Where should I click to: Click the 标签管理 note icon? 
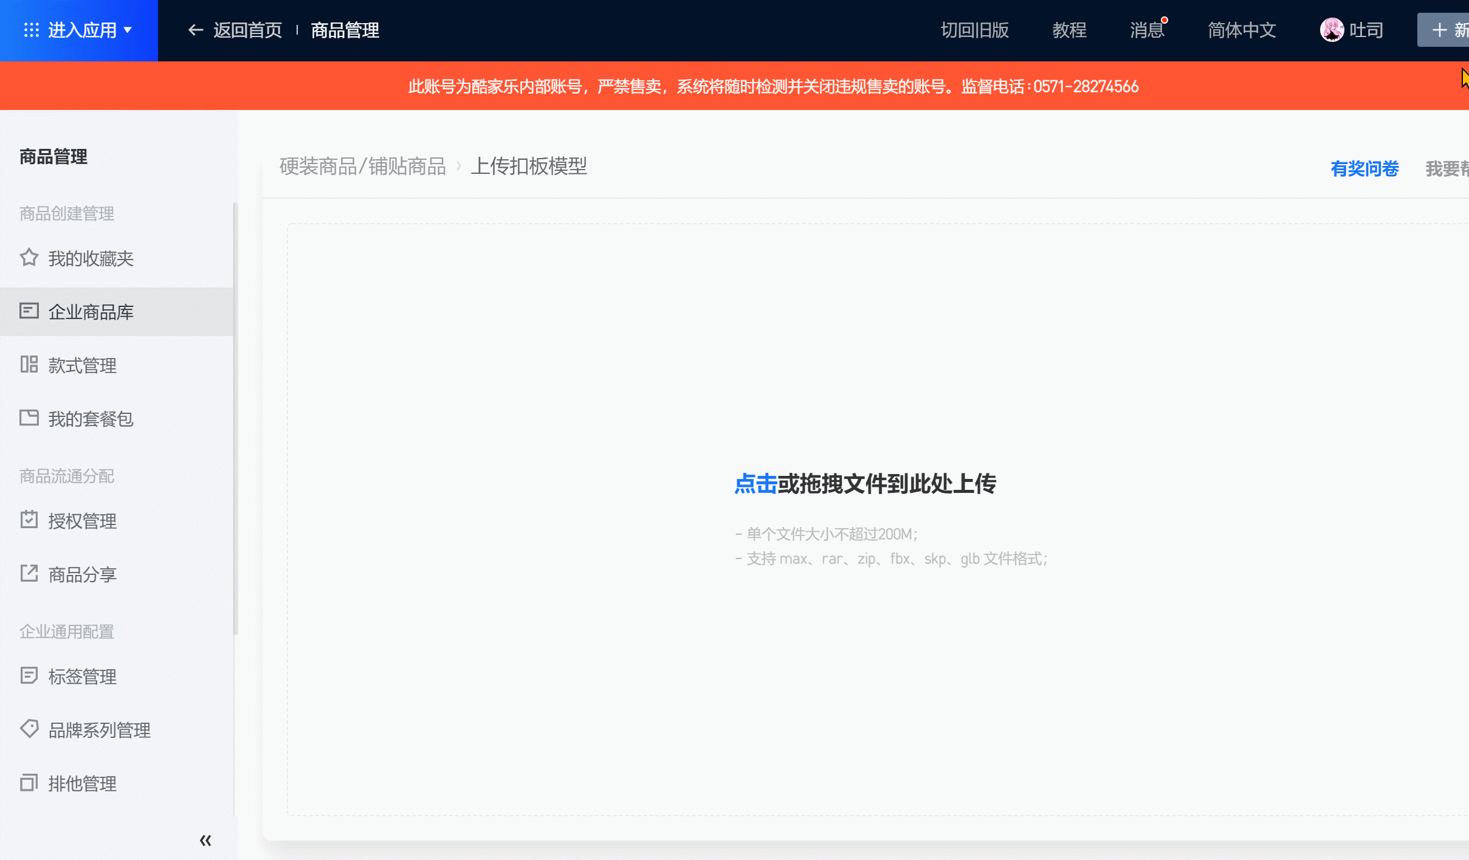tap(29, 676)
